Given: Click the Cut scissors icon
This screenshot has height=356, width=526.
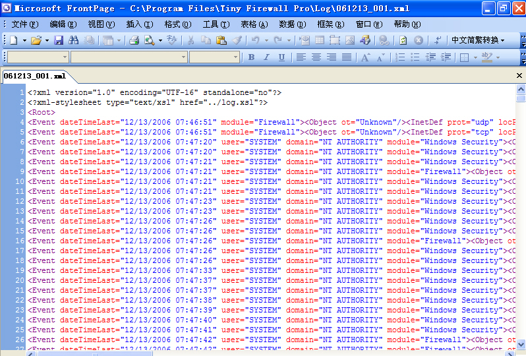Looking at the screenshot, I should 191,41.
